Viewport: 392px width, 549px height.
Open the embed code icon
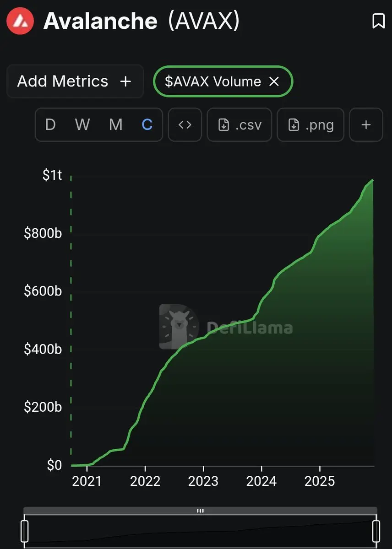tap(185, 124)
